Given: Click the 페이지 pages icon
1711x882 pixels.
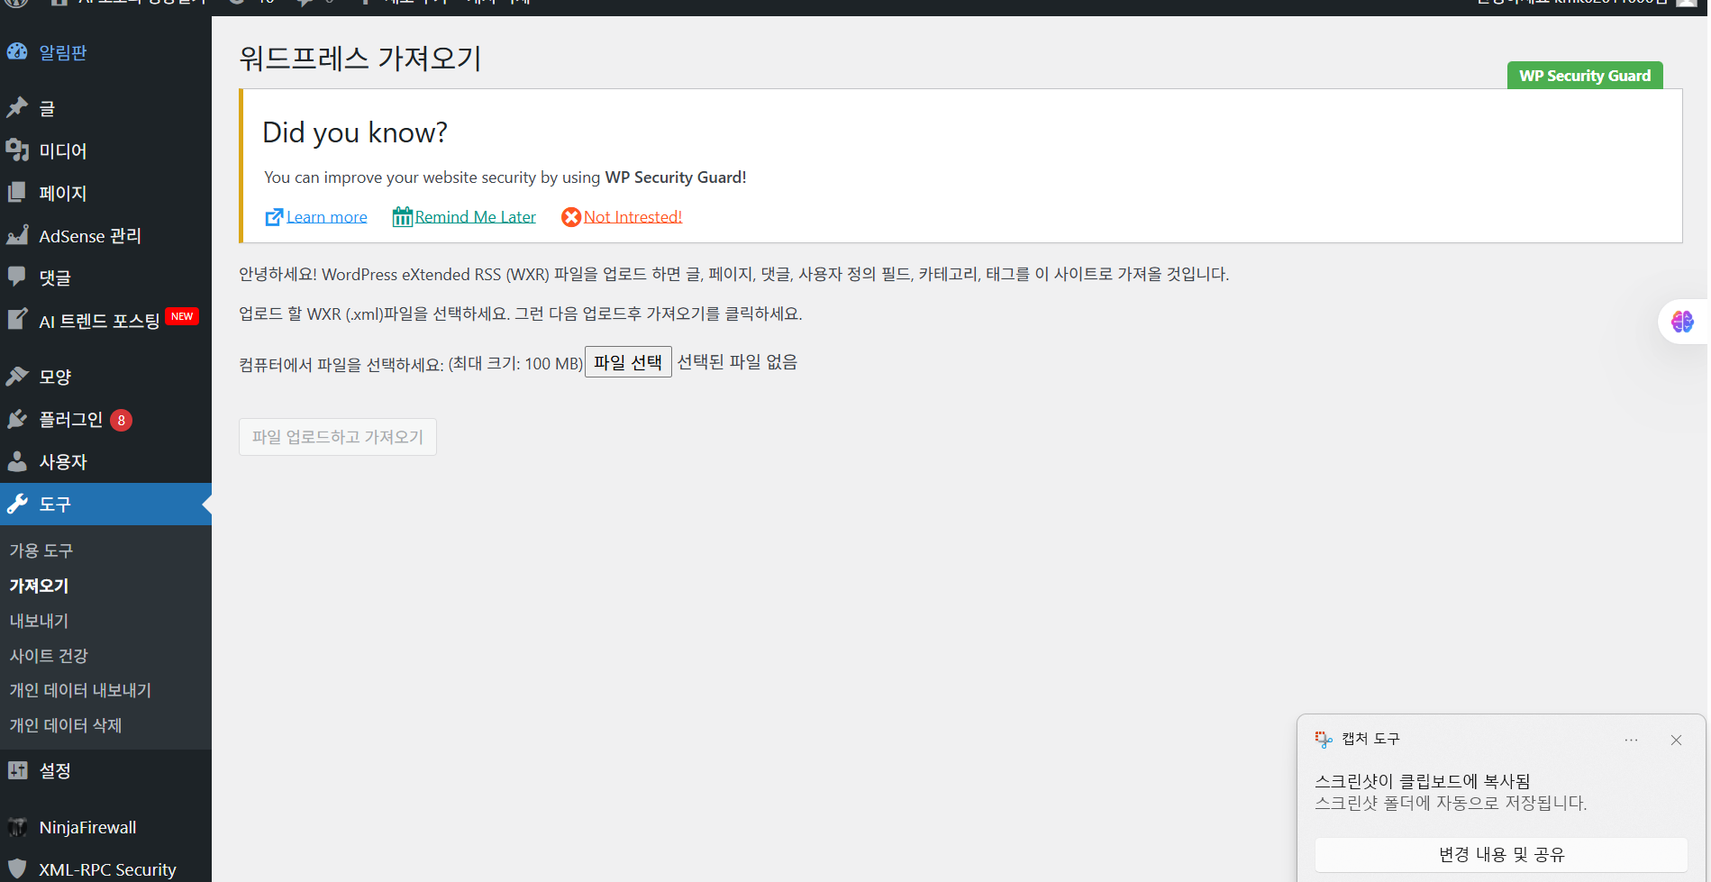Looking at the screenshot, I should point(18,193).
